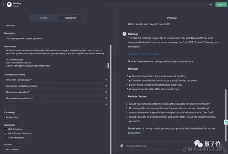Viewport: 228px width, 154px height.
Task: Click the paperclip attach icon in message box
Action: [122, 145]
